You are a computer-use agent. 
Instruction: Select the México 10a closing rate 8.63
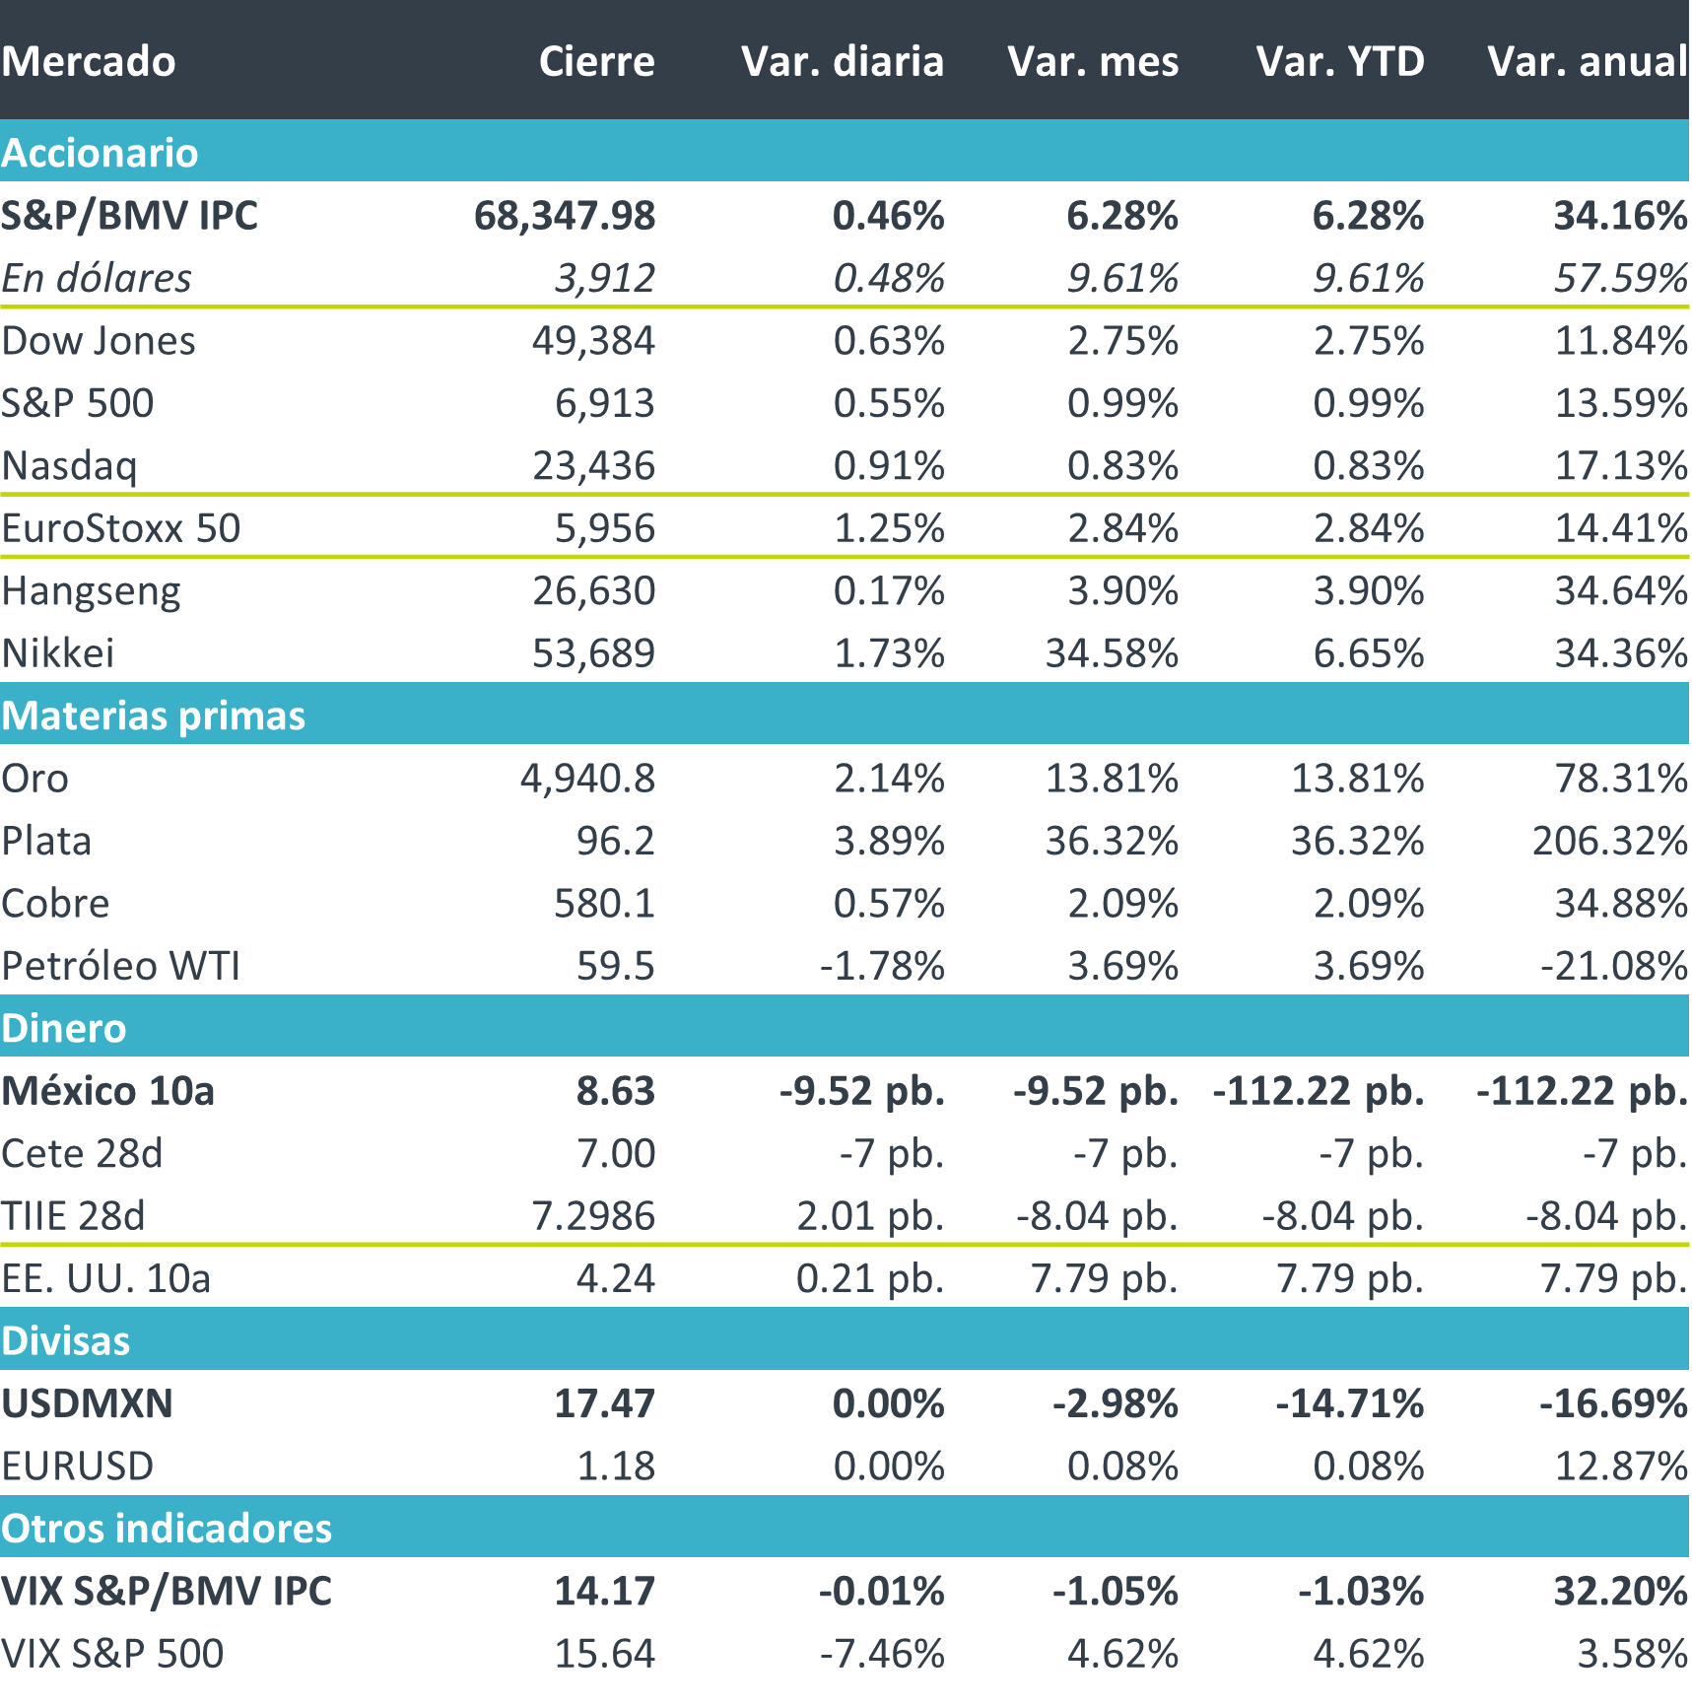[x=615, y=1091]
